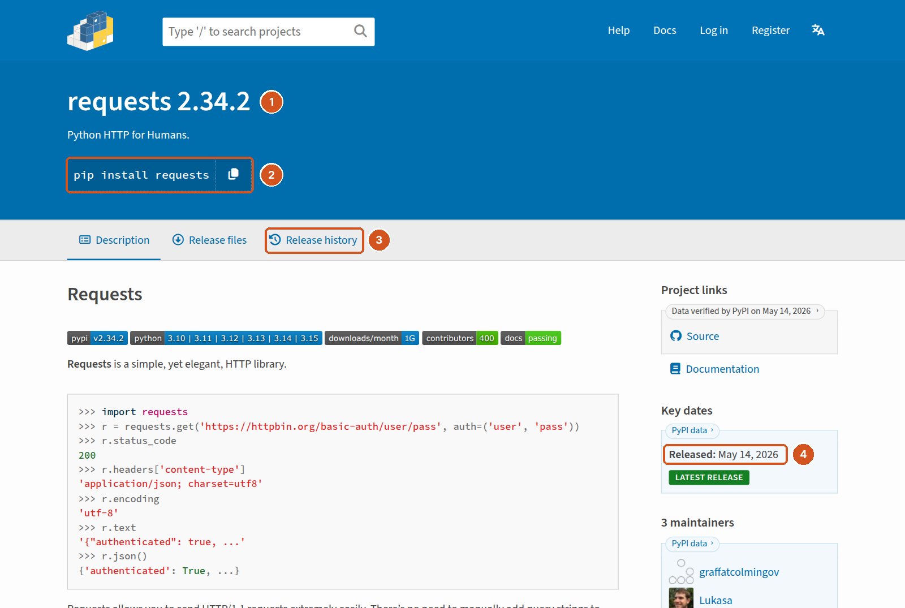This screenshot has width=905, height=608.
Task: Expand PyPI data under maintainers
Action: click(x=692, y=544)
